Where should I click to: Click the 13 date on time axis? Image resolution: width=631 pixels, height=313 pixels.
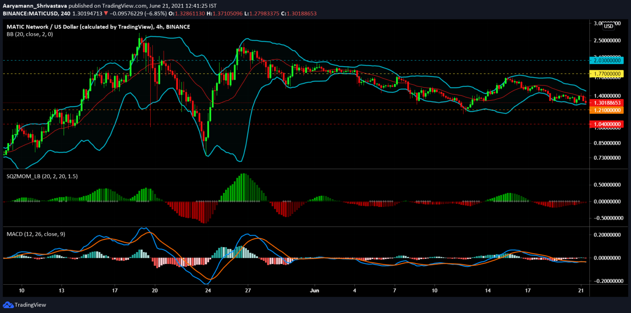62,290
